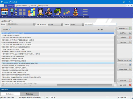This screenshot has width=133, height=99.
Task: Select row PAPEL ALUMINIO SPECIAL VALUE
Action: 58,51
